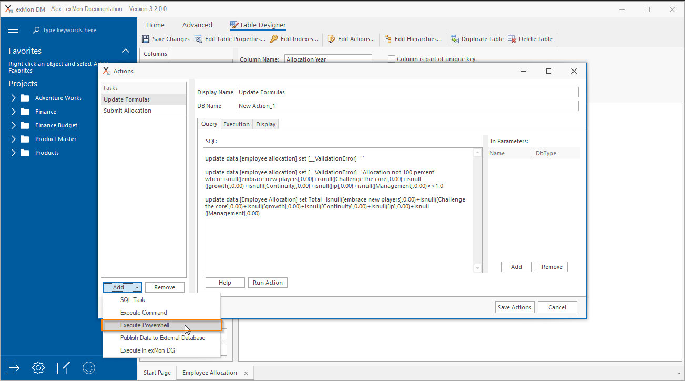Viewport: 685px width, 381px height.
Task: Open Edit Table Properties from toolbar
Action: (x=230, y=39)
